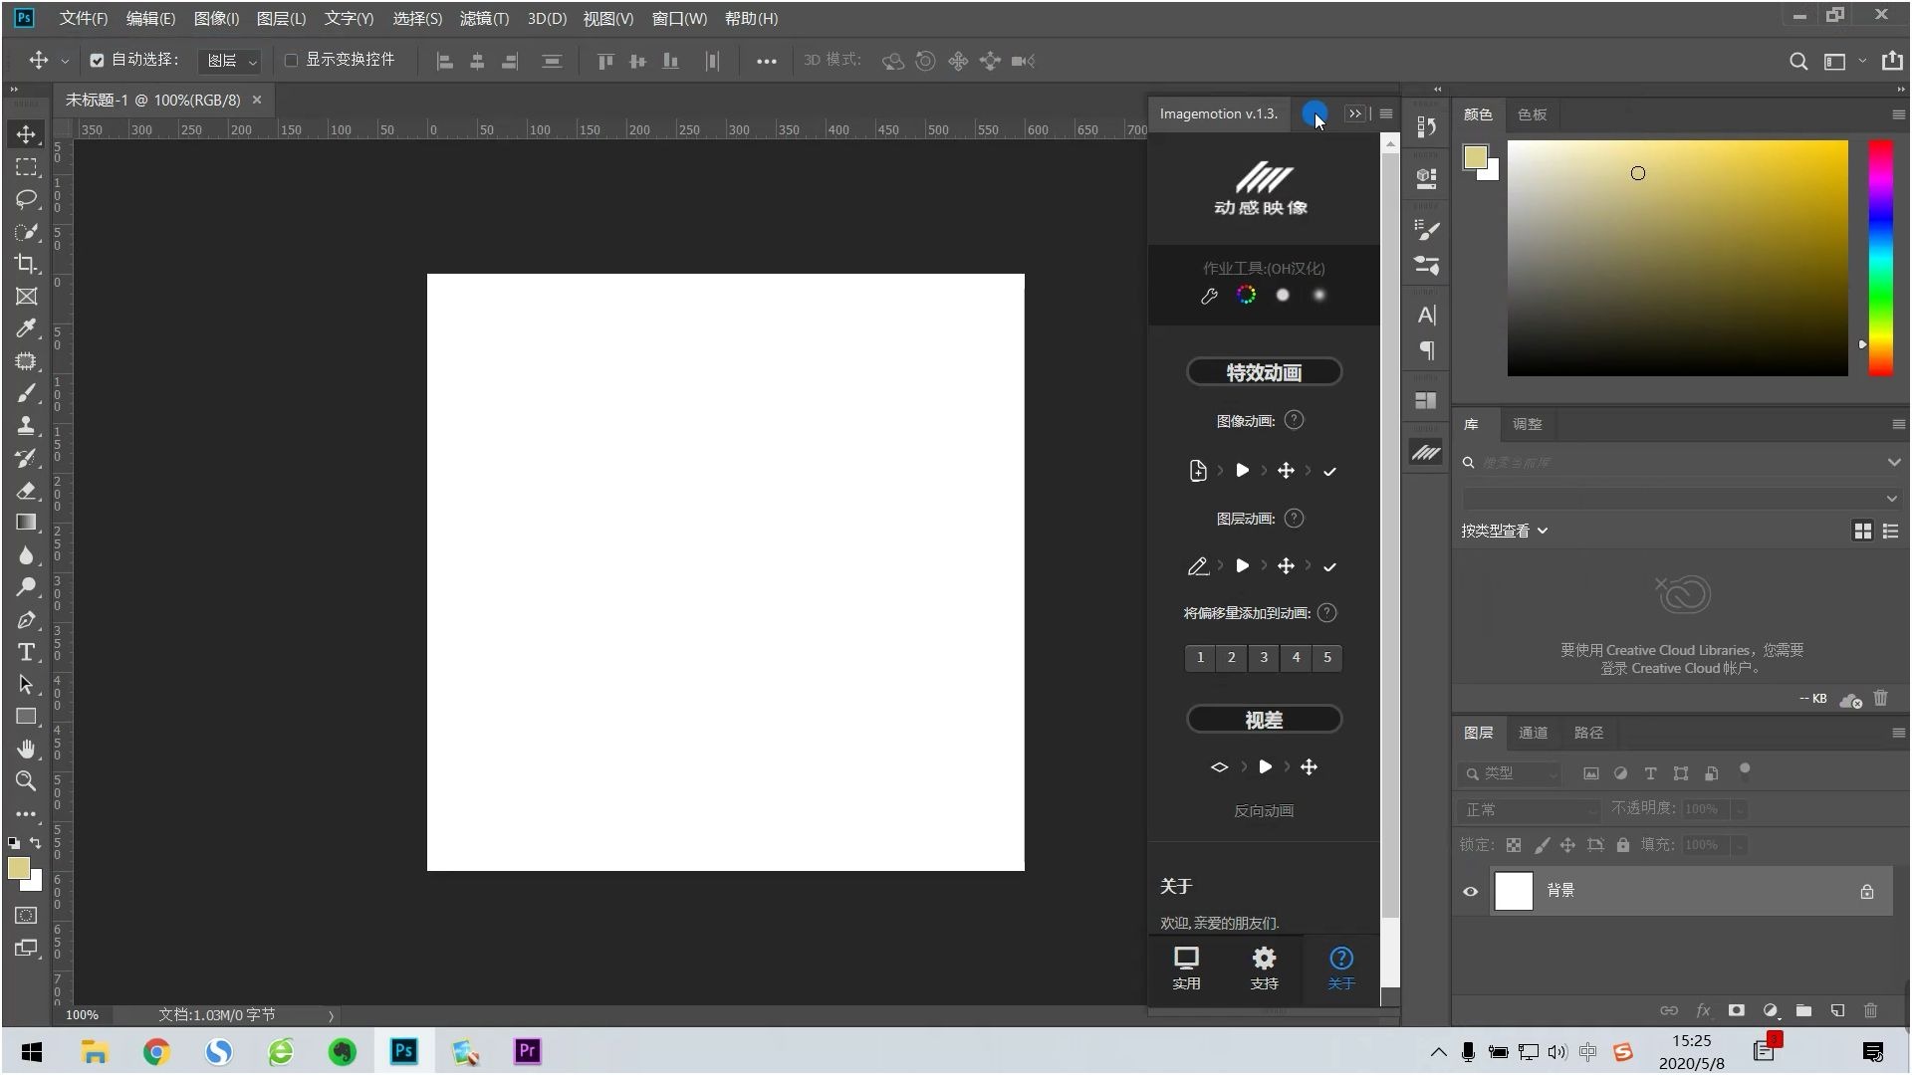Hide the 背景 layer with eye icon
This screenshot has height=1075, width=1912.
[x=1470, y=891]
